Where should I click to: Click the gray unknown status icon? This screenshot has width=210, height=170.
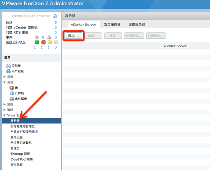point(56,42)
